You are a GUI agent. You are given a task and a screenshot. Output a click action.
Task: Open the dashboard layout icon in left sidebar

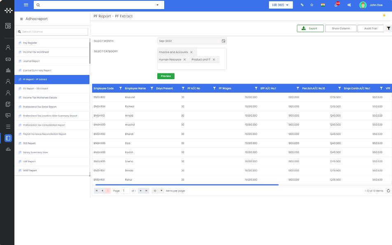click(8, 26)
